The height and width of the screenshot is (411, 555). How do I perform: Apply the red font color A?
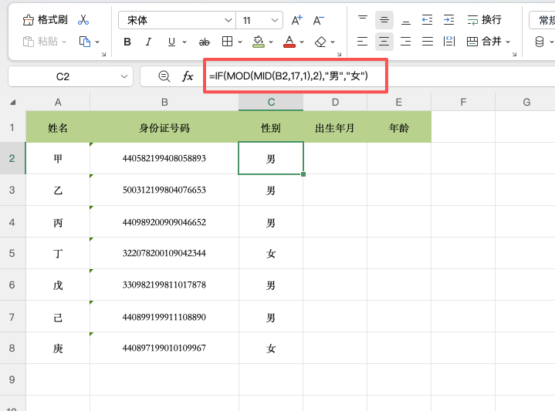coord(289,42)
